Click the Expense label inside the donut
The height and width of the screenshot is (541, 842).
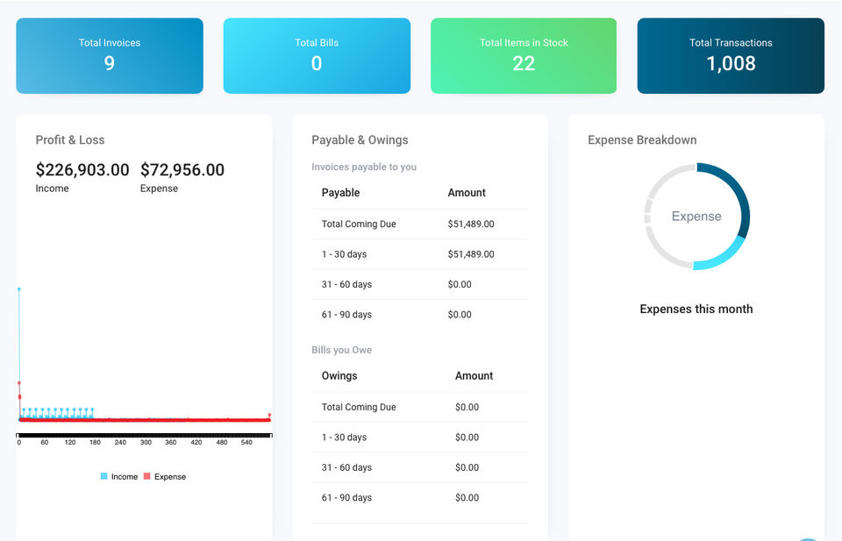point(696,217)
